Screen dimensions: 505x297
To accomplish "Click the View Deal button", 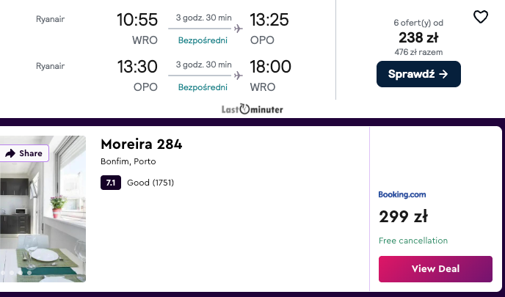I will click(435, 269).
